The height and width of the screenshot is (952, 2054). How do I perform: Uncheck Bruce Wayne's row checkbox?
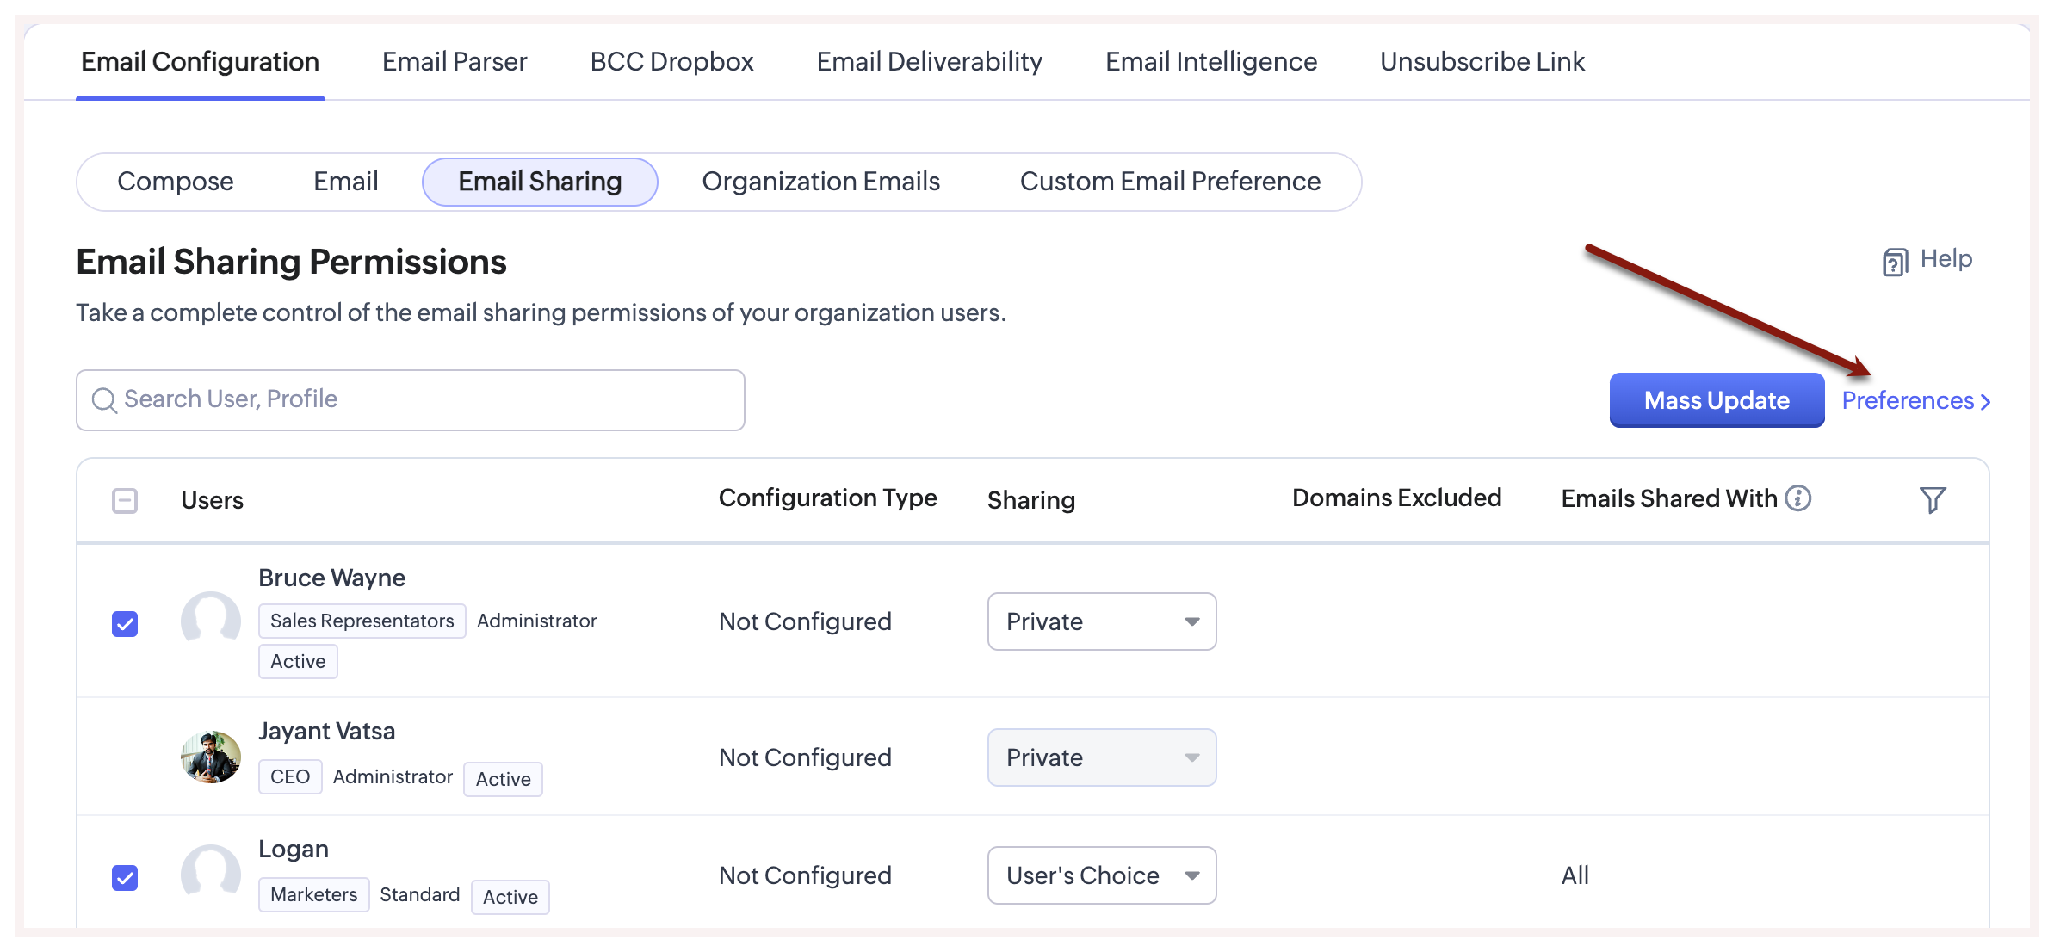[125, 623]
